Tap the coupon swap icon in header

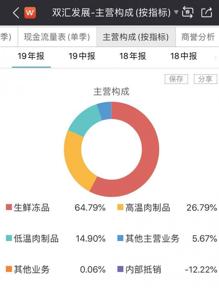coord(187,13)
